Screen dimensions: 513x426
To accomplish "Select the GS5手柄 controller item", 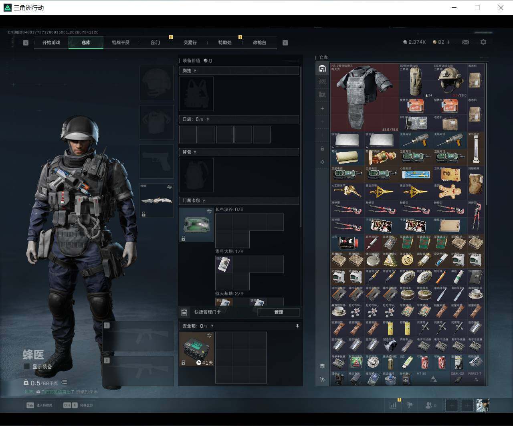I will point(390,345).
